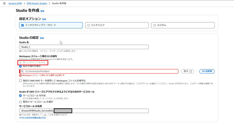Select 既存の場所を選択 radio button

[20, 66]
